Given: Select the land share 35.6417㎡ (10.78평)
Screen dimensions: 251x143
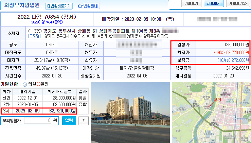Looking at the screenshot, I should coord(52,60).
